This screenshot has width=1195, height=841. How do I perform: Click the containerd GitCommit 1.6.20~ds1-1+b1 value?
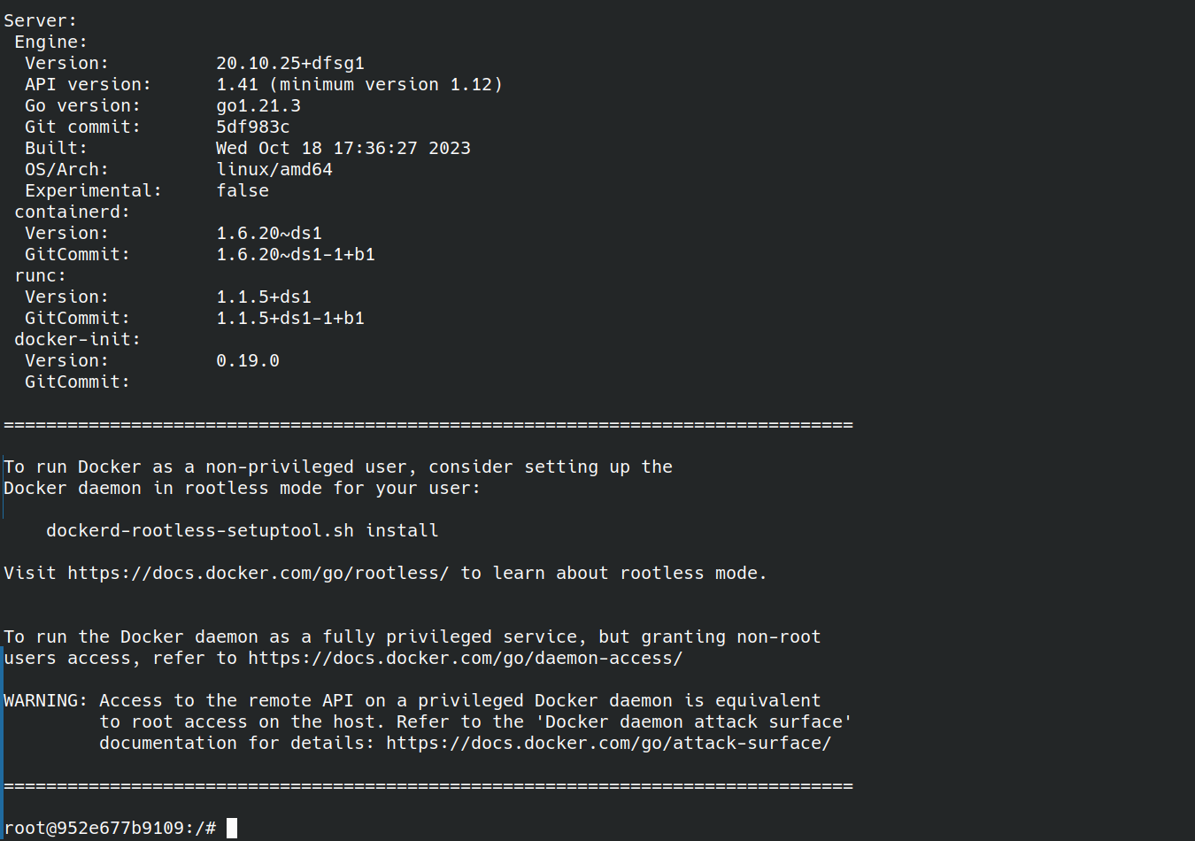pos(296,254)
